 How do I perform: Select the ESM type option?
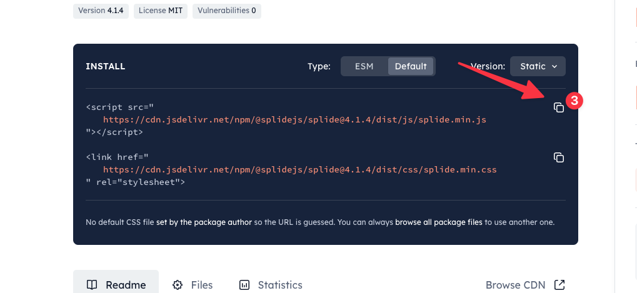364,66
